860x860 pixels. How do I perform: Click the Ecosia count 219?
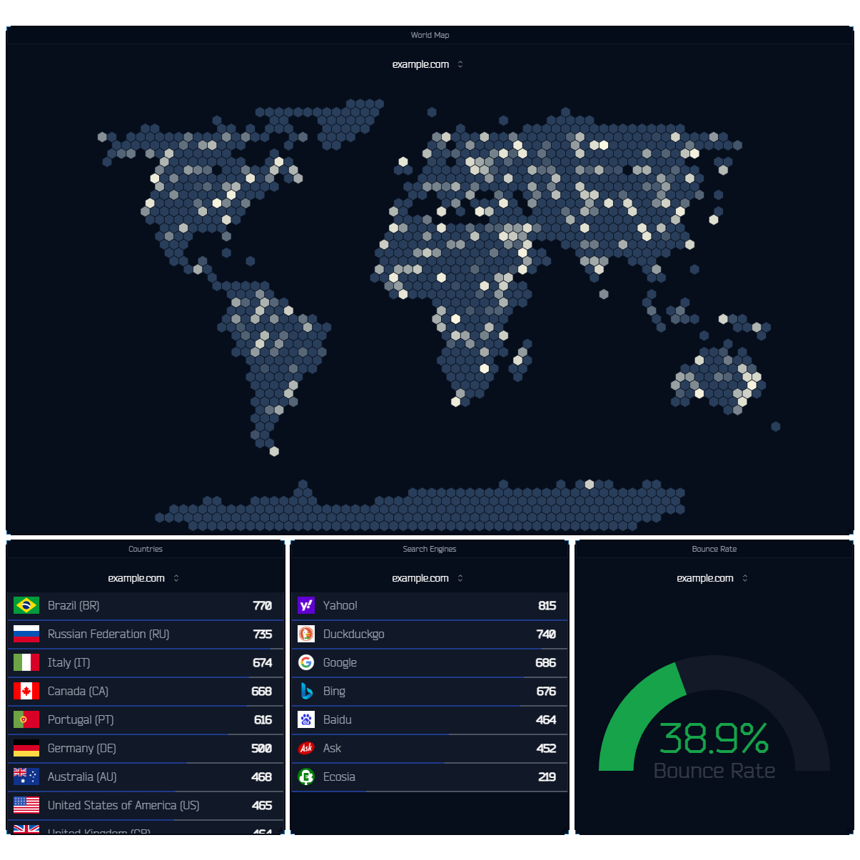tap(547, 776)
